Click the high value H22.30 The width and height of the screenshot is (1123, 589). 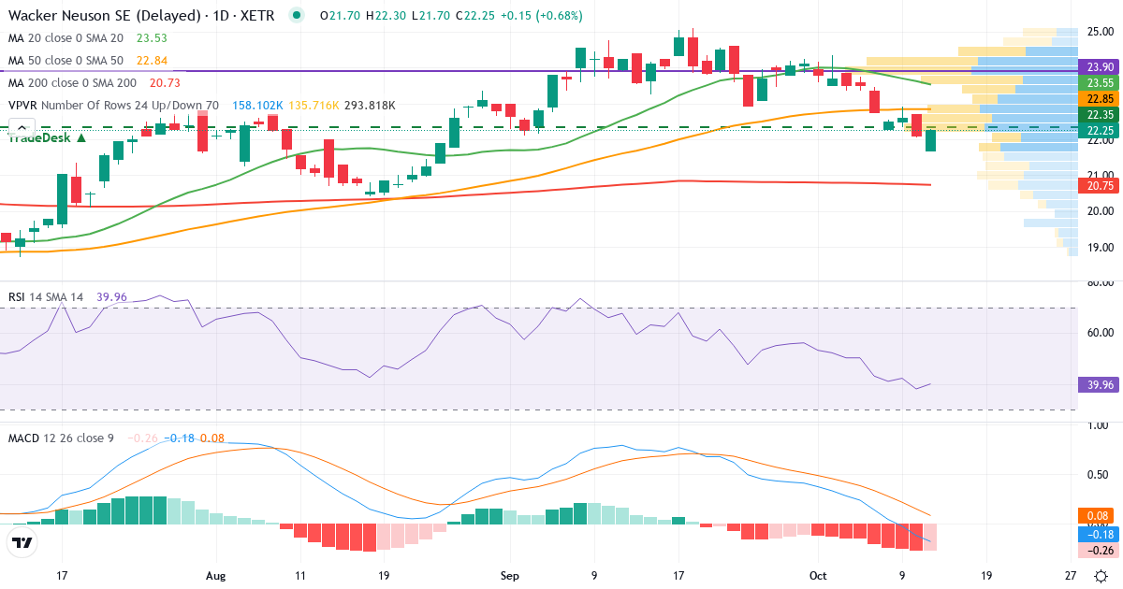pos(384,16)
